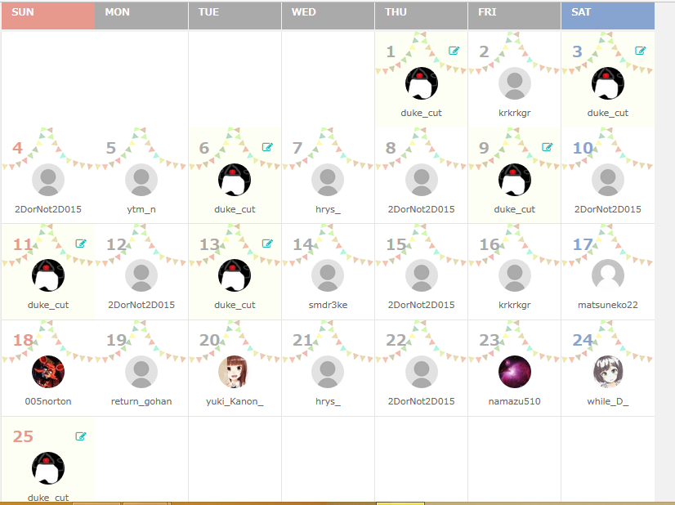Image resolution: width=675 pixels, height=505 pixels.
Task: Click the edit icon on day 3
Action: click(640, 51)
